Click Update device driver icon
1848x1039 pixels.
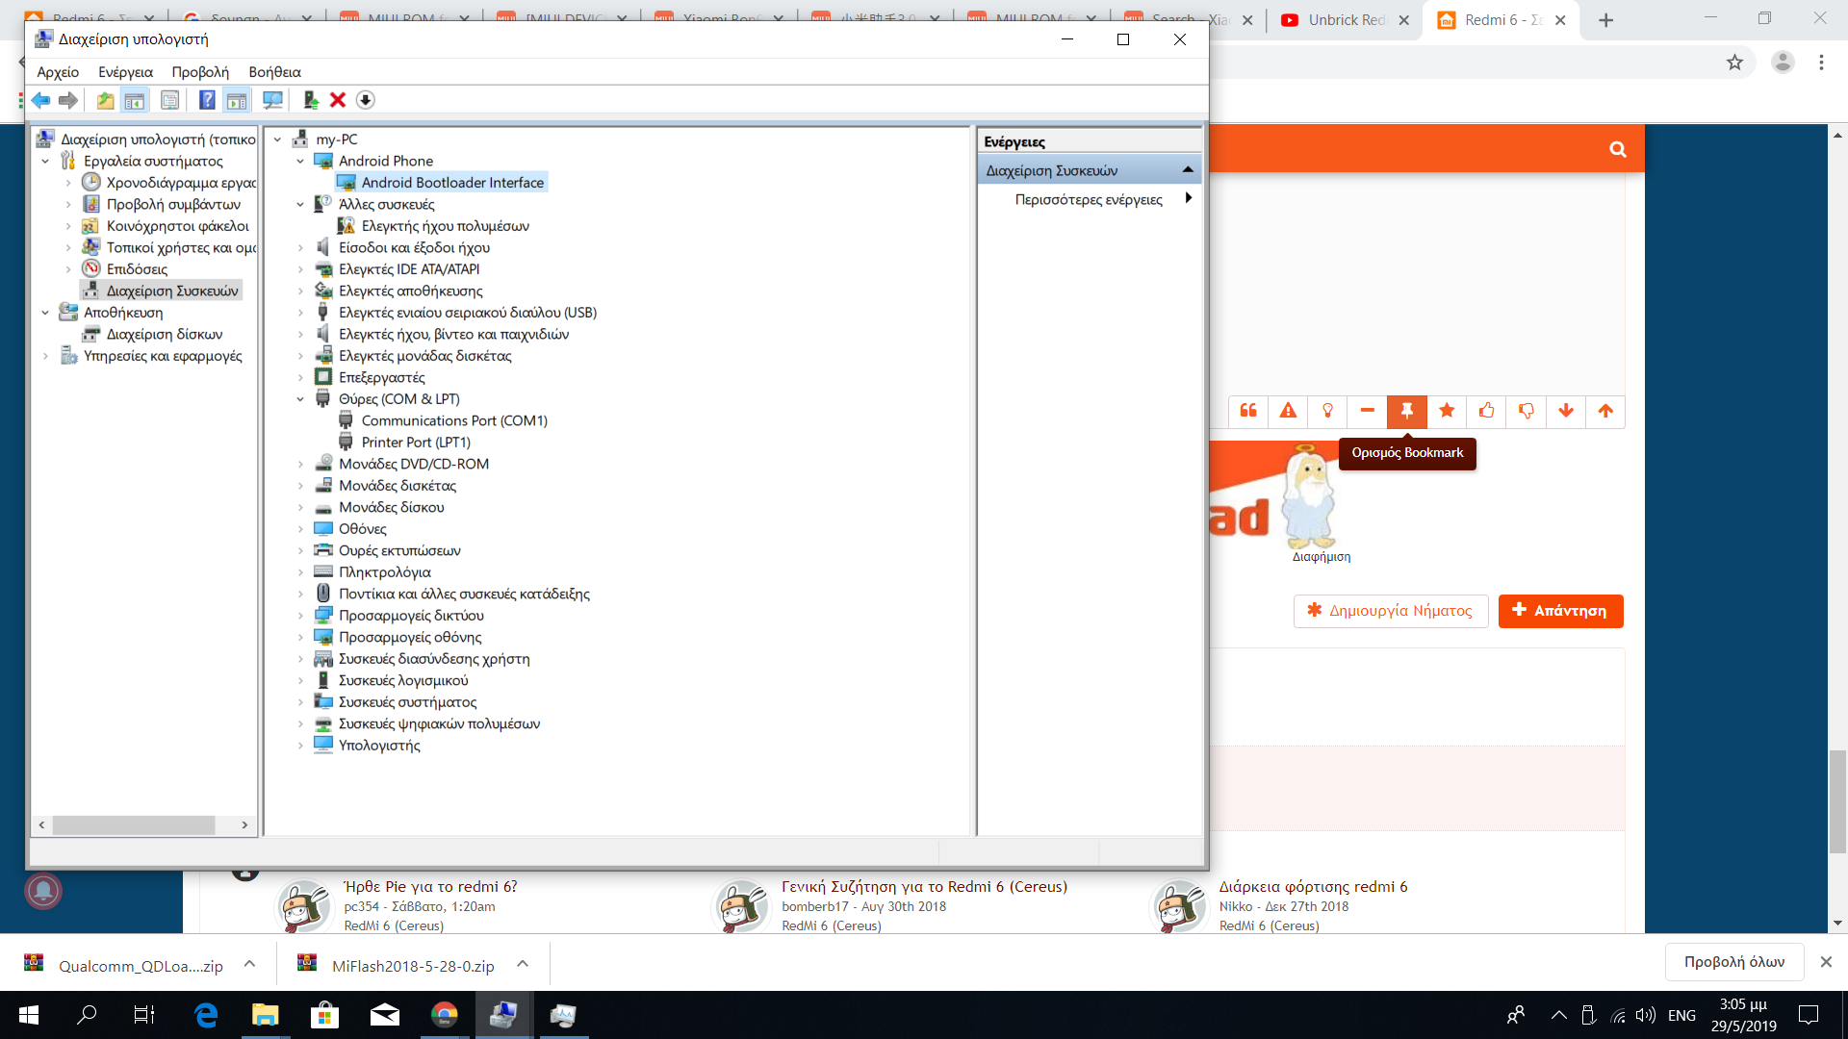pos(310,100)
